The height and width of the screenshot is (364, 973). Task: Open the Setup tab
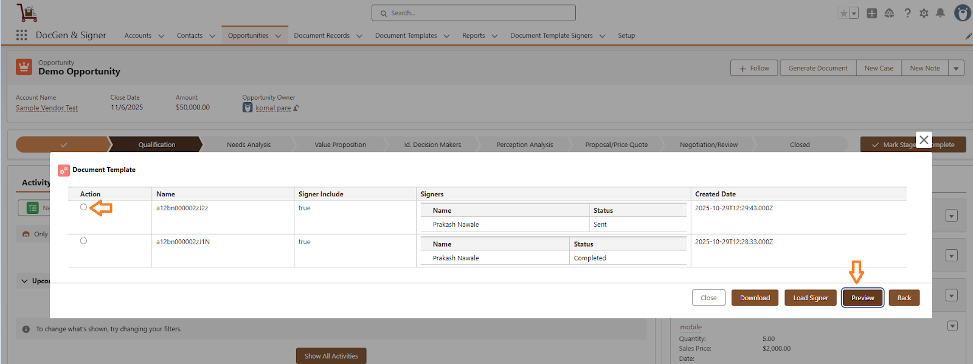626,36
